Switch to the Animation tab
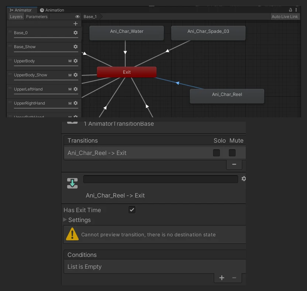This screenshot has height=291, width=307. 52,10
